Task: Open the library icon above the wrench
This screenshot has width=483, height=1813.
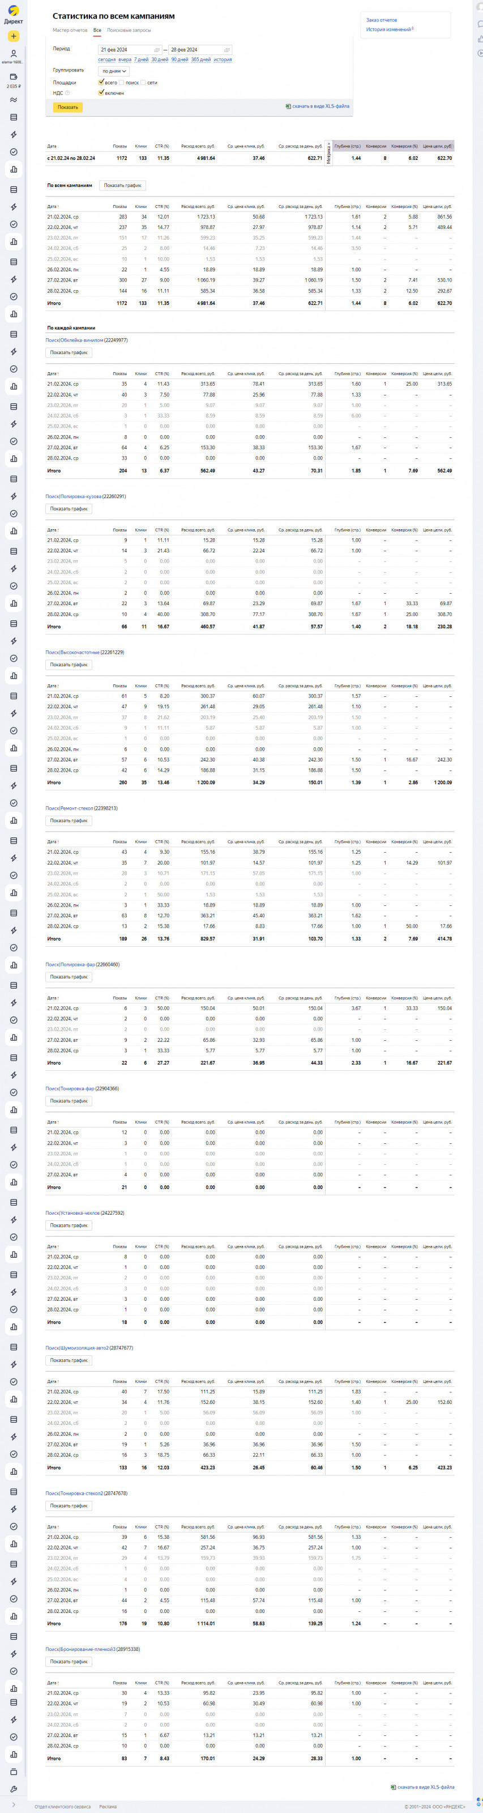Action: (x=14, y=1772)
